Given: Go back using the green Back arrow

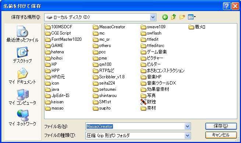Looking at the screenshot, I should 165,17.
